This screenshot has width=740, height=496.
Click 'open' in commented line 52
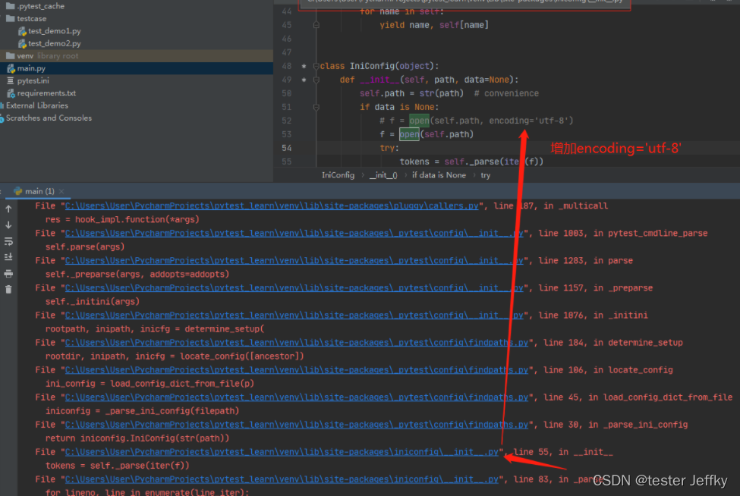tap(419, 121)
